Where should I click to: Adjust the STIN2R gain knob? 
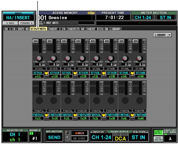click(82, 58)
